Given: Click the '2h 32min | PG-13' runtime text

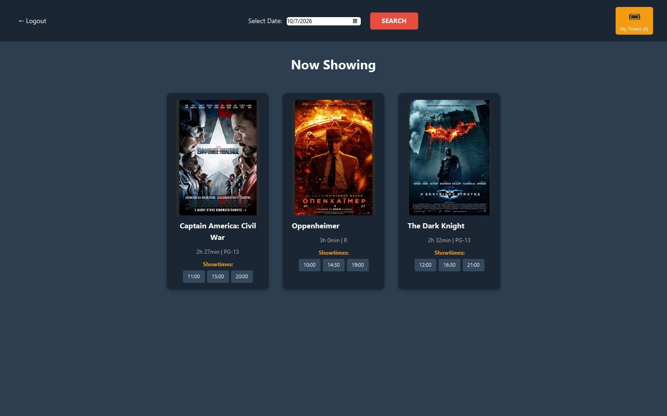Looking at the screenshot, I should [449, 240].
